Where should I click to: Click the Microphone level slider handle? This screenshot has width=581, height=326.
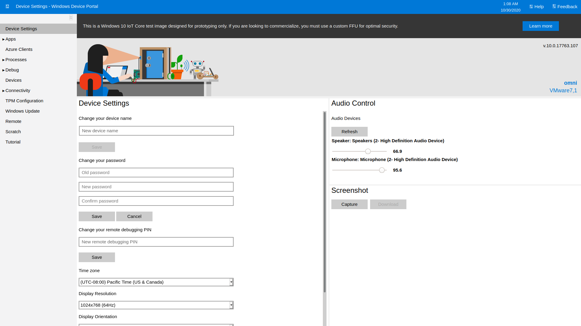[x=382, y=170]
